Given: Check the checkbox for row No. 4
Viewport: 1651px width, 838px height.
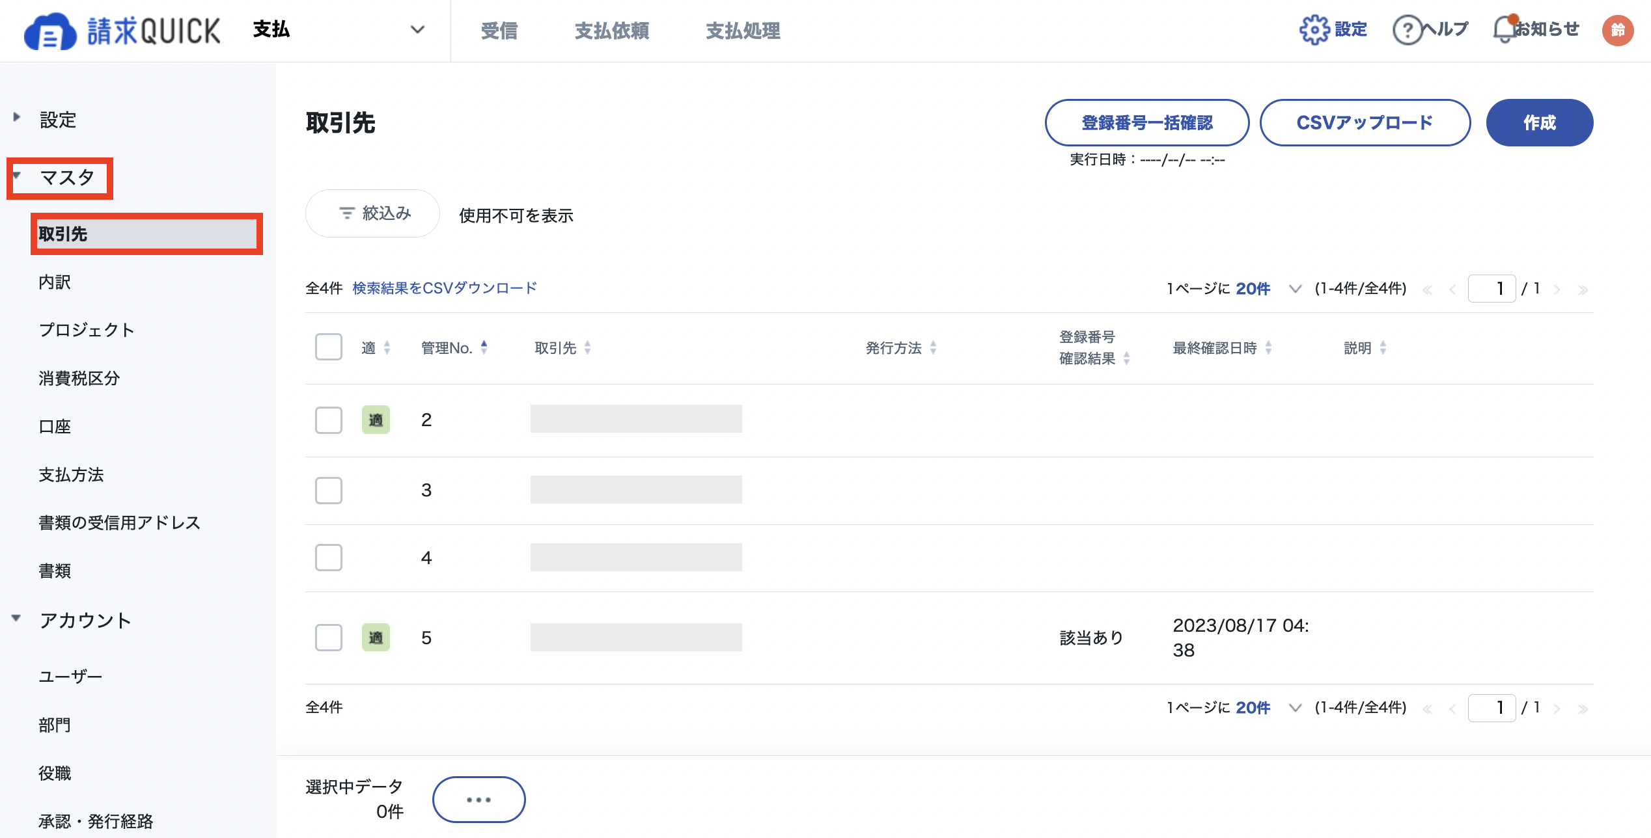Looking at the screenshot, I should point(329,558).
